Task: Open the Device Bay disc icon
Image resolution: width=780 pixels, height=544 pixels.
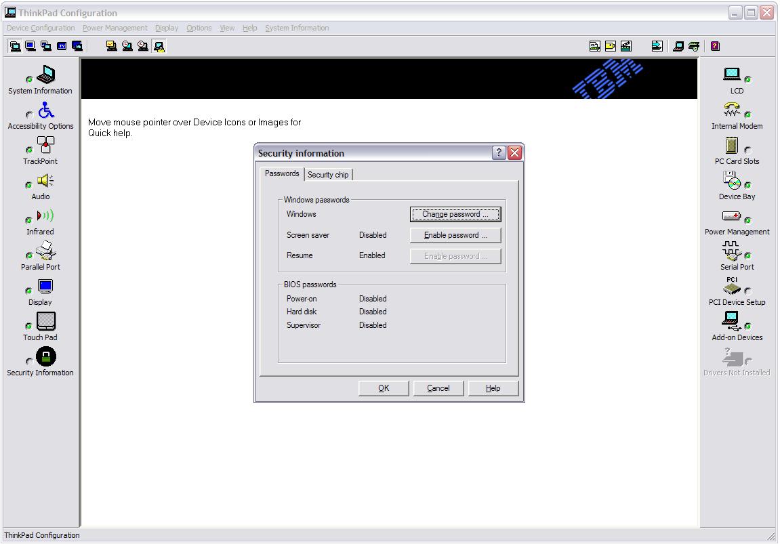Action: click(732, 181)
